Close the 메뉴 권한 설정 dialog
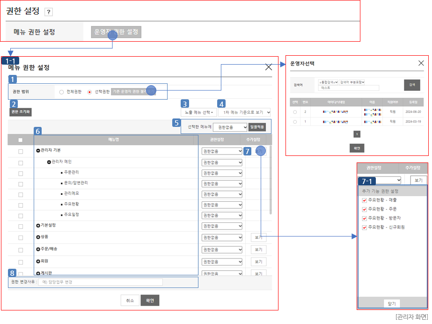Viewport: 432px width, 324px height. (269, 67)
